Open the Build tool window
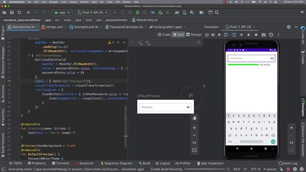This screenshot has width=306, height=172. (144, 163)
